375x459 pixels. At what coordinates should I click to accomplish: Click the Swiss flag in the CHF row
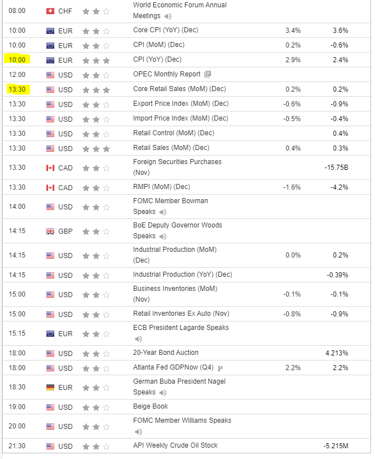tap(50, 11)
